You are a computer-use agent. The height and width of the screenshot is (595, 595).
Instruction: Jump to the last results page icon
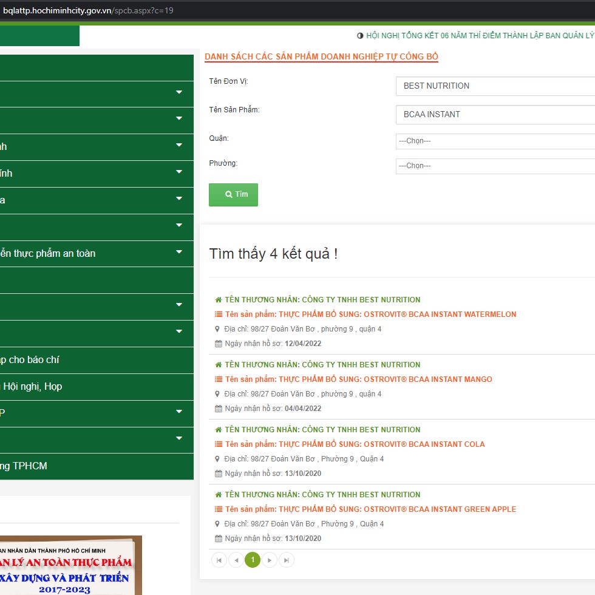(286, 560)
